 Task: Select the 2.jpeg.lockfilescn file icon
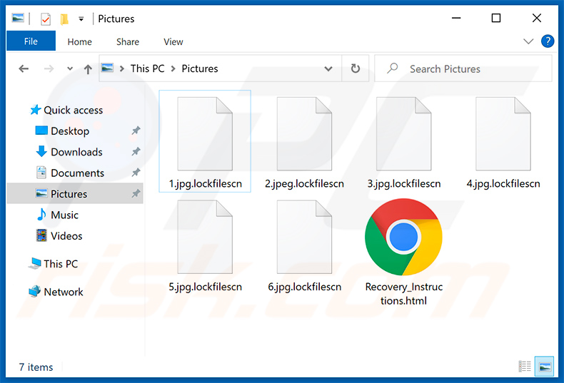pyautogui.click(x=304, y=133)
